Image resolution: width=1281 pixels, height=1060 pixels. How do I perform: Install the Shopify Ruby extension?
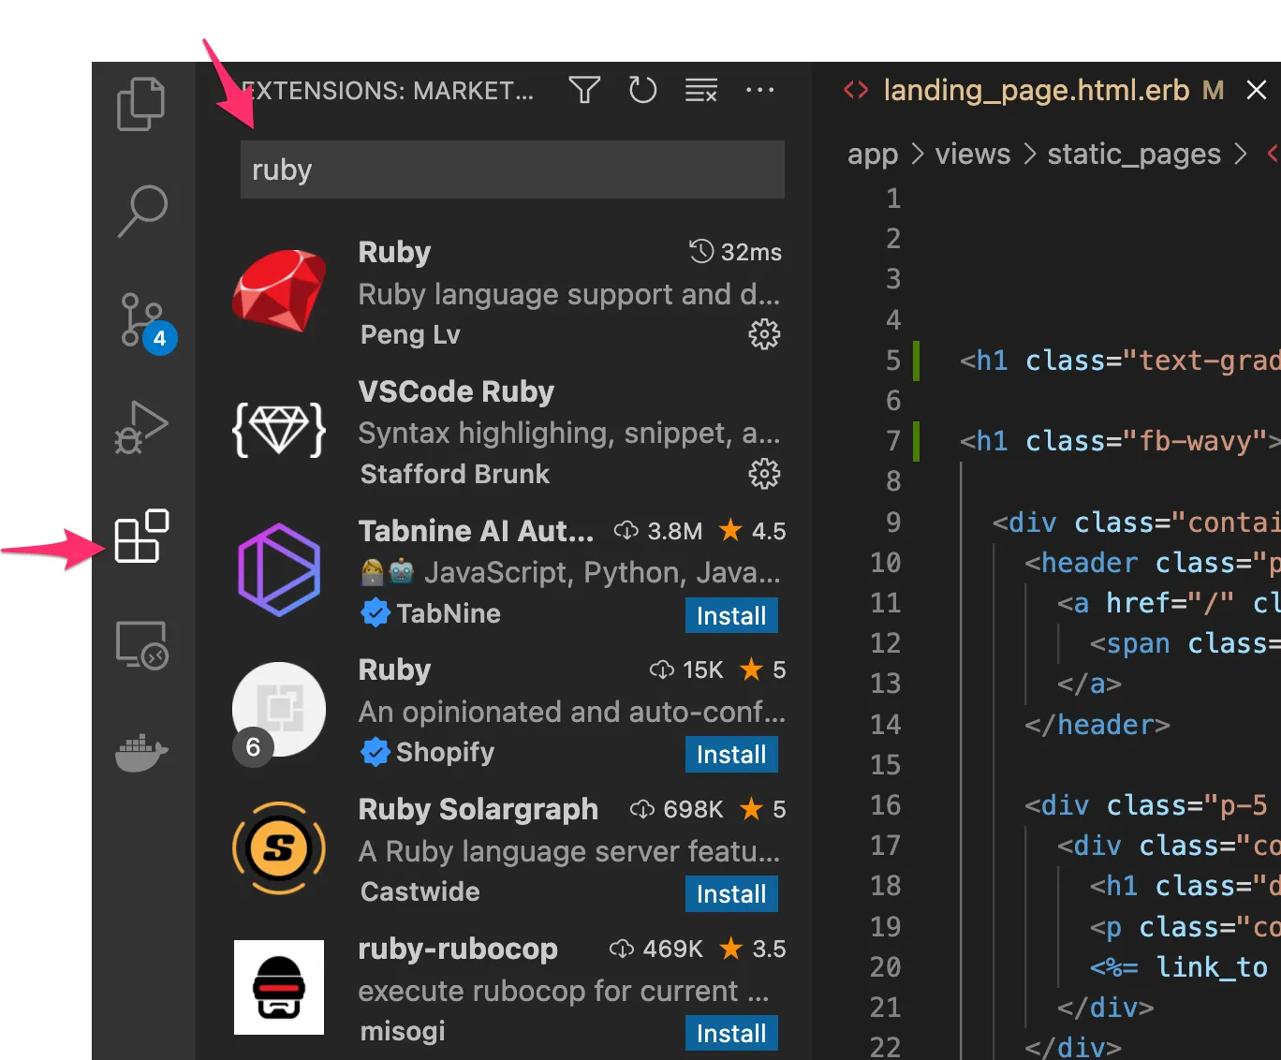pyautogui.click(x=730, y=754)
